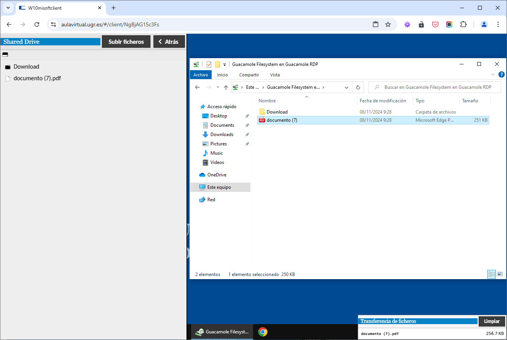Screen dimensions: 507x340
Task: Open Chrome from the remote taskbar
Action: (263, 332)
